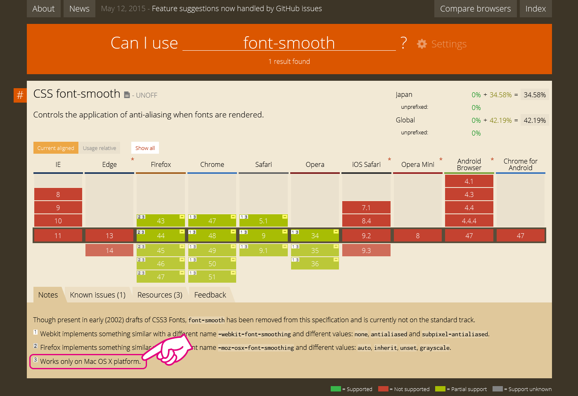Click the note numbers on Safari 9.1 cell
The height and width of the screenshot is (396, 578).
(x=244, y=247)
